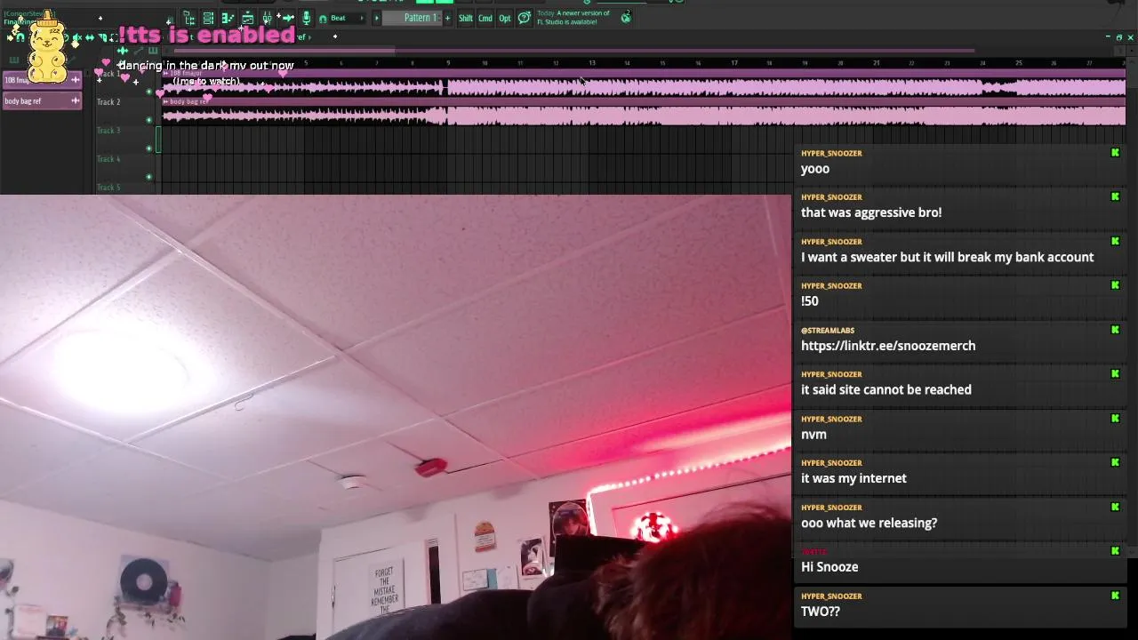Mute Track 3 using its green dot
Image resolution: width=1138 pixels, height=640 pixels.
pos(148,148)
